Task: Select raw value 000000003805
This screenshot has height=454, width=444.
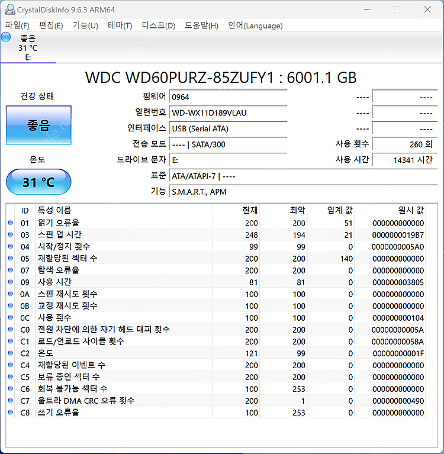Action: click(x=398, y=282)
